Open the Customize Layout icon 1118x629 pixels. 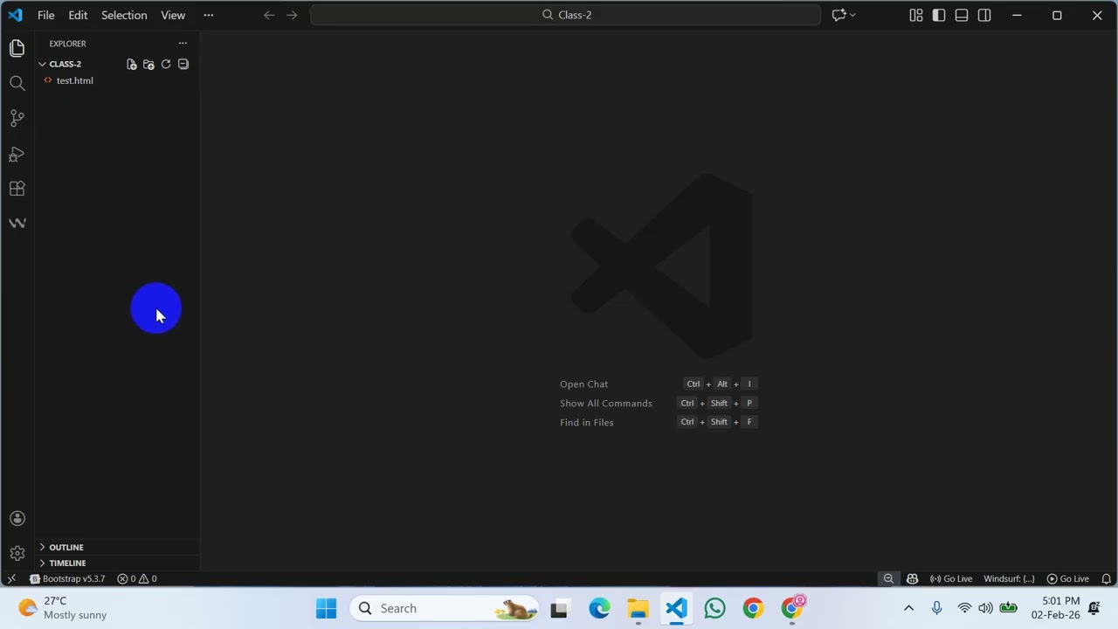(x=915, y=15)
